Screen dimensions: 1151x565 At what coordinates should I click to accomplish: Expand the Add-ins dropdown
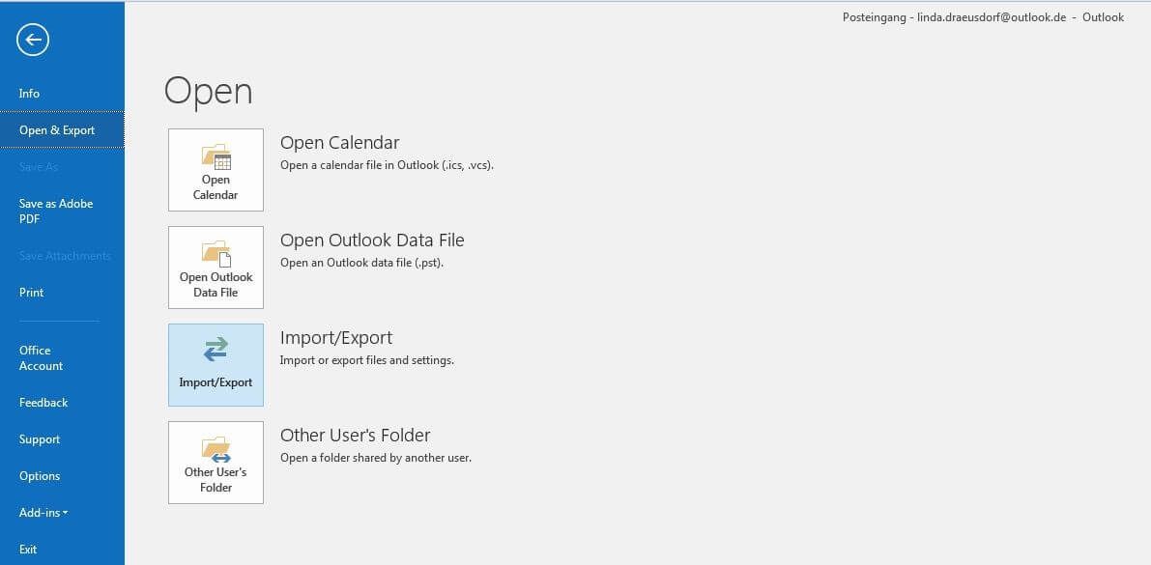click(x=43, y=512)
